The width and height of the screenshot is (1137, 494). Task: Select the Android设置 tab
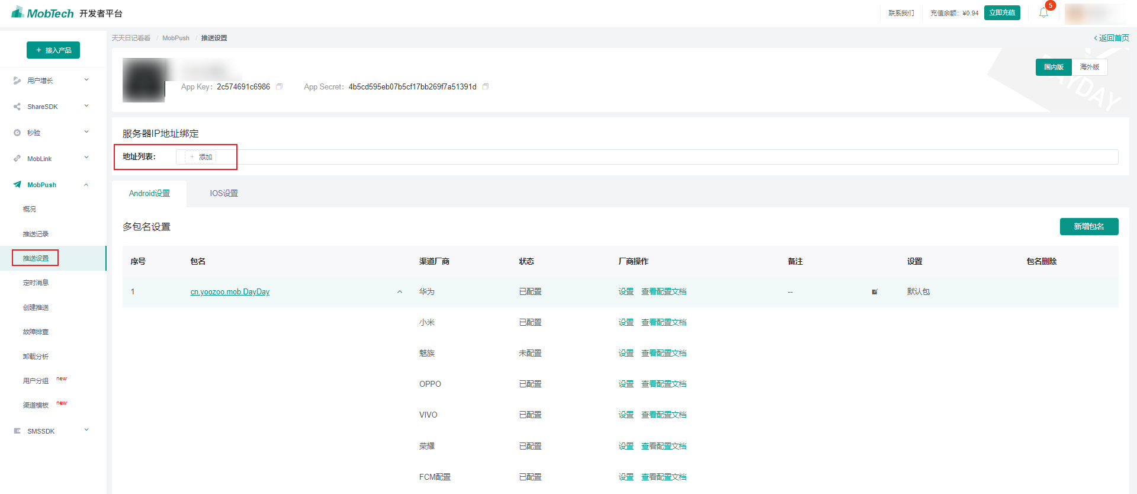[149, 193]
